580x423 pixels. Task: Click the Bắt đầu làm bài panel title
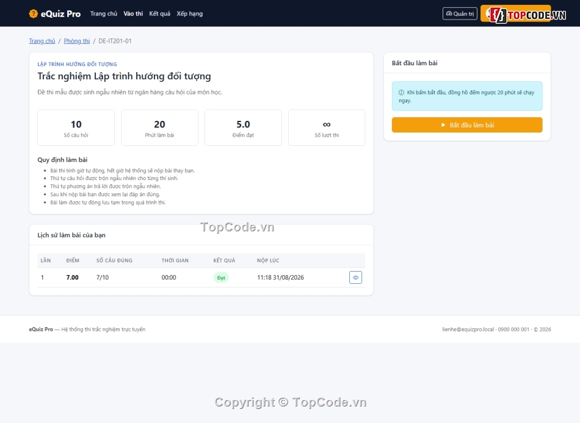tap(415, 63)
